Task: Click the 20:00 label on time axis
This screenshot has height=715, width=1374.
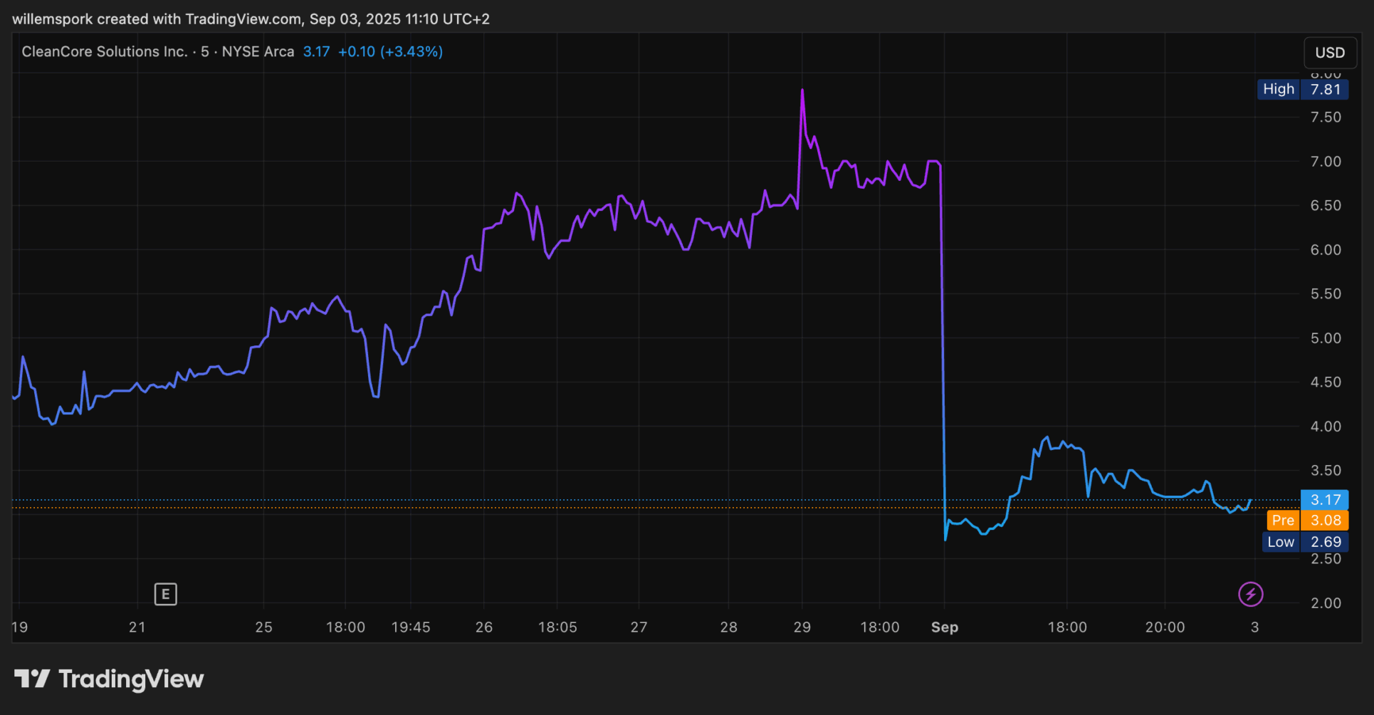Action: pyautogui.click(x=1165, y=627)
